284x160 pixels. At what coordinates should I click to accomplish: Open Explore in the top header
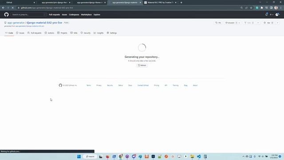[97, 15]
